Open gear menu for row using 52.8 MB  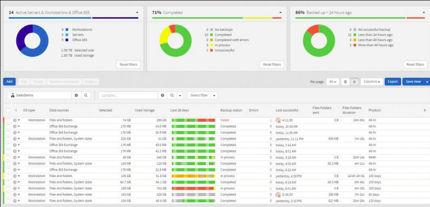pos(16,170)
